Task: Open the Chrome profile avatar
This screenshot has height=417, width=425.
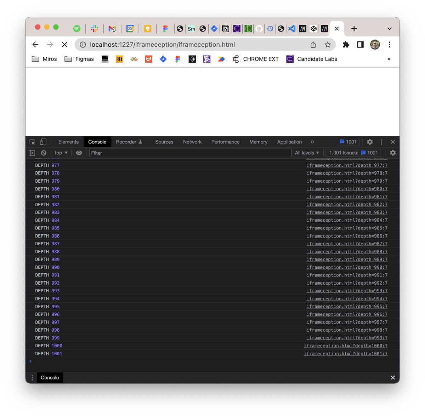Action: pyautogui.click(x=375, y=45)
